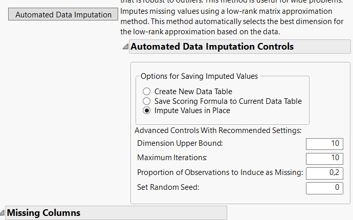This screenshot has height=220, width=353.
Task: Click the Set Random Seed label
Action: point(168,187)
